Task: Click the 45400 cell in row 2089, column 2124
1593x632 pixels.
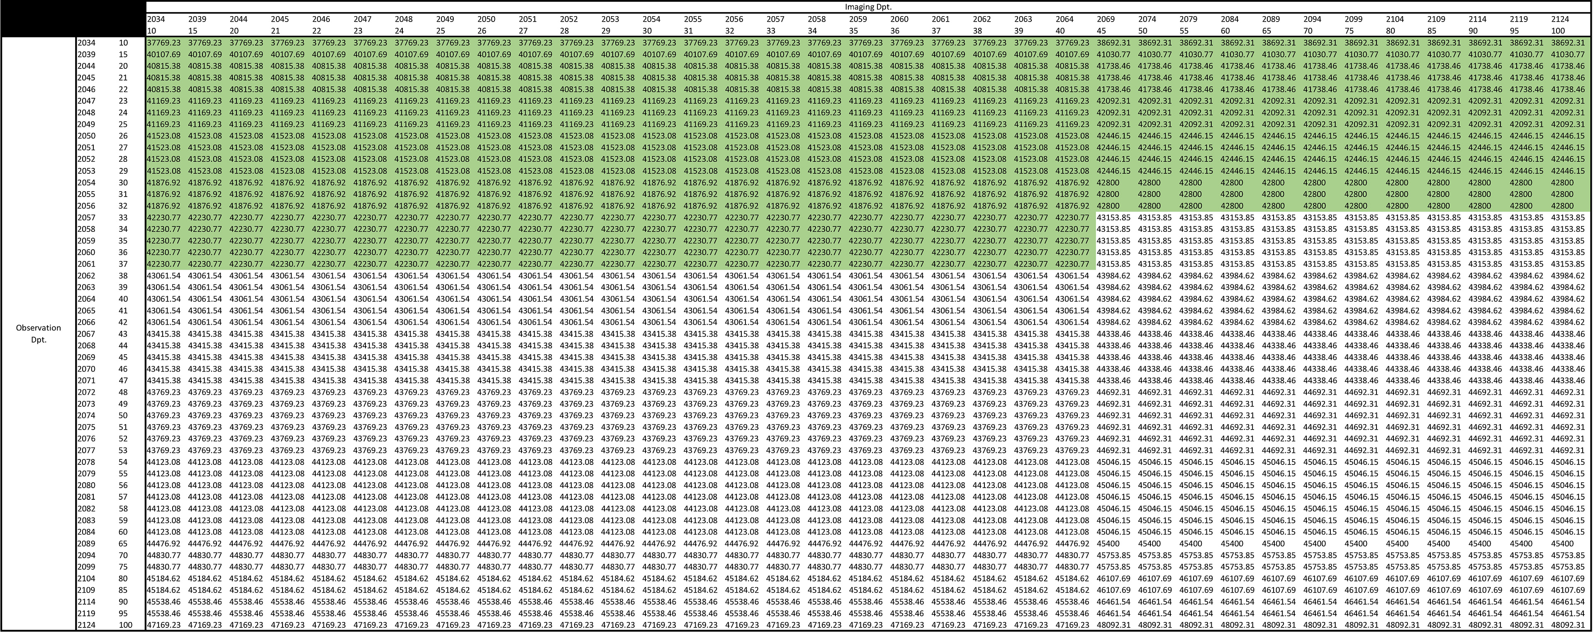Action: click(1563, 544)
